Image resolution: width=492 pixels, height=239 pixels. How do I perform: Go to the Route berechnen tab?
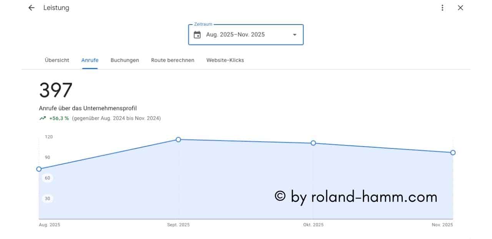pyautogui.click(x=173, y=60)
